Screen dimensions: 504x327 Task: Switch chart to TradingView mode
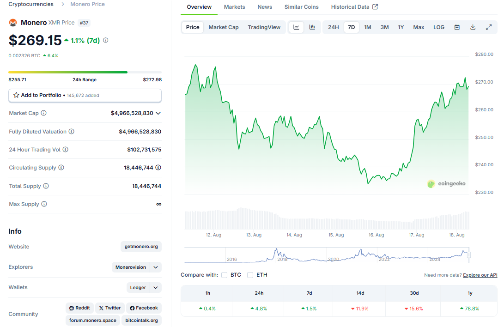click(x=264, y=27)
